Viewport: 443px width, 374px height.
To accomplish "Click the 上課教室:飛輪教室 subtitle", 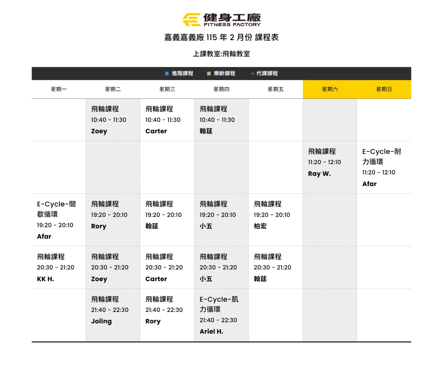I will (221, 54).
